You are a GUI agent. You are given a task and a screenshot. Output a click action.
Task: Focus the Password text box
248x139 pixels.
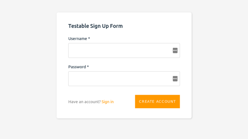(119, 79)
